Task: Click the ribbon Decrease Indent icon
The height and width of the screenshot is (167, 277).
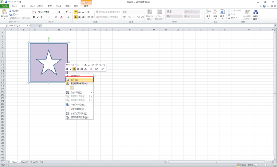Action: click(x=89, y=17)
